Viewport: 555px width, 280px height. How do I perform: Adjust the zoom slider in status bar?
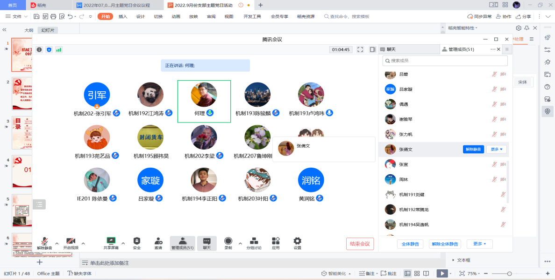(509, 273)
